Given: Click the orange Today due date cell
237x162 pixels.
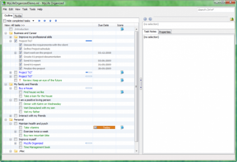Looking at the screenshot, I should pyautogui.click(x=104, y=127).
